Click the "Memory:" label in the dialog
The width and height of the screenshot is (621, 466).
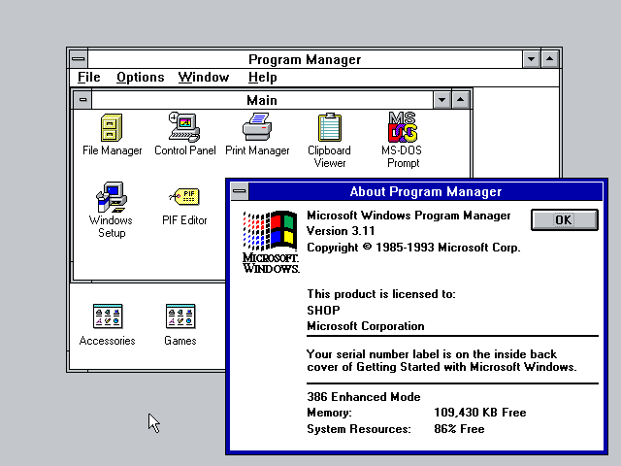click(329, 413)
